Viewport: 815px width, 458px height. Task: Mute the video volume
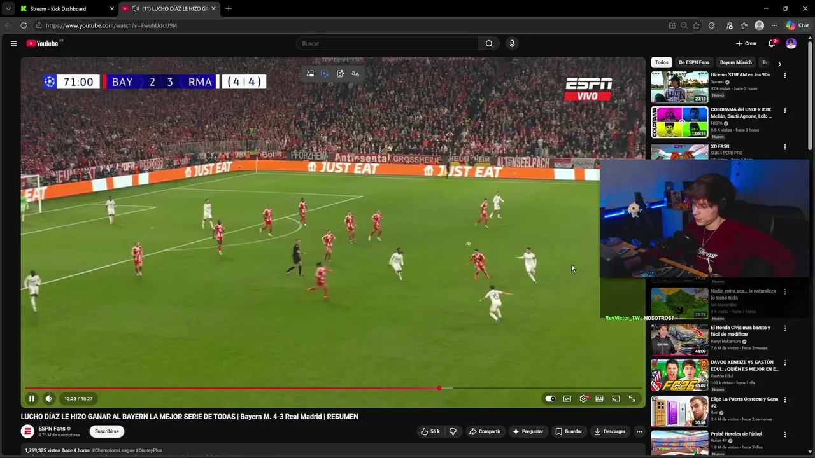(48, 399)
